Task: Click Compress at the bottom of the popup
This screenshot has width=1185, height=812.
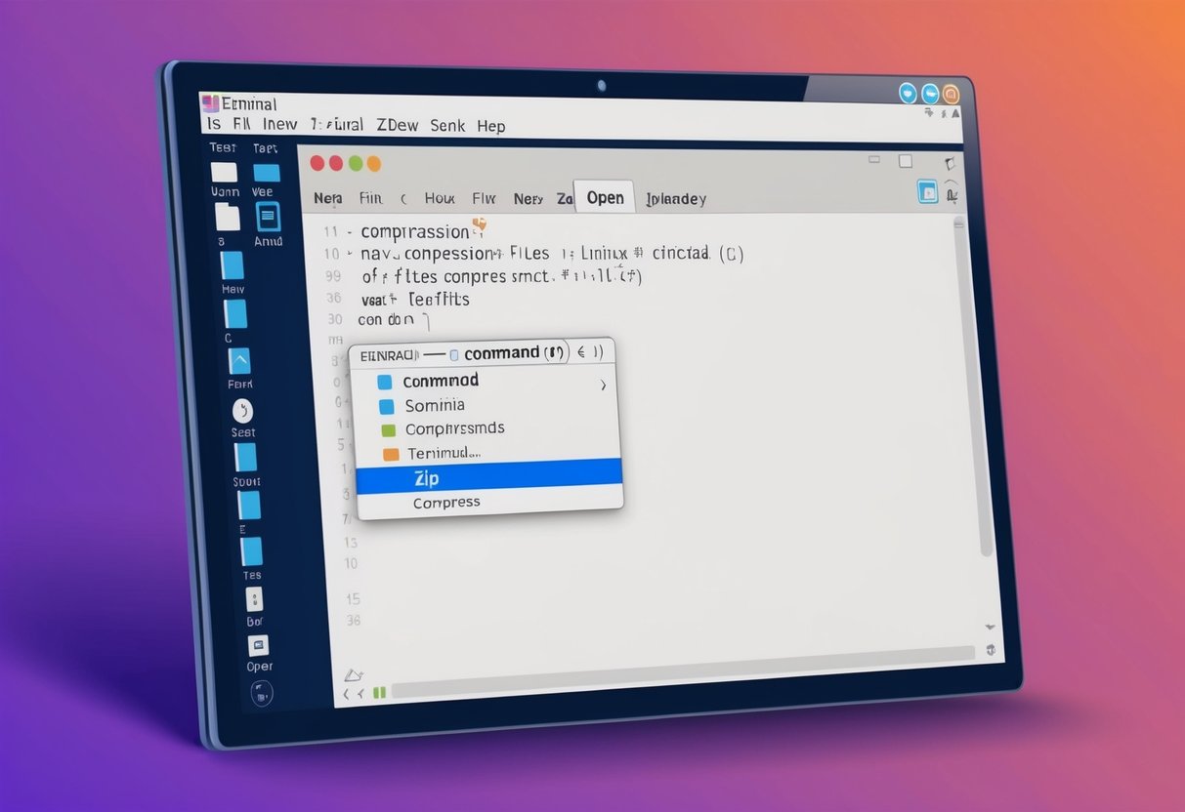Action: click(445, 502)
